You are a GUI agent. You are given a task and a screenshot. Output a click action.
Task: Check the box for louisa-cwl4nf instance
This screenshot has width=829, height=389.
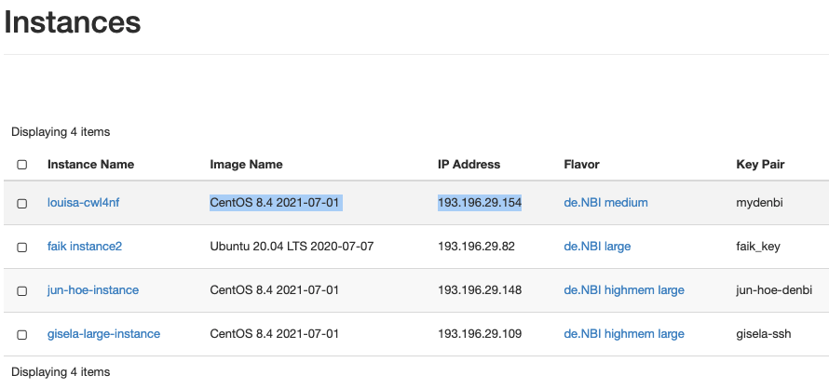pos(21,203)
